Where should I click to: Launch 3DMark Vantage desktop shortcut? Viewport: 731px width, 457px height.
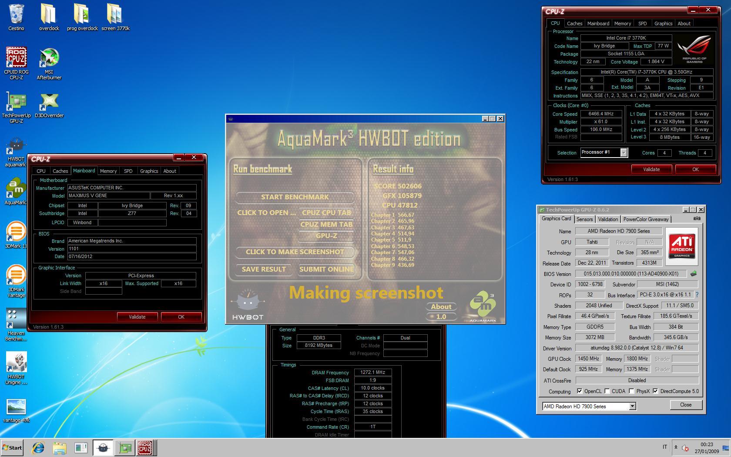16,281
